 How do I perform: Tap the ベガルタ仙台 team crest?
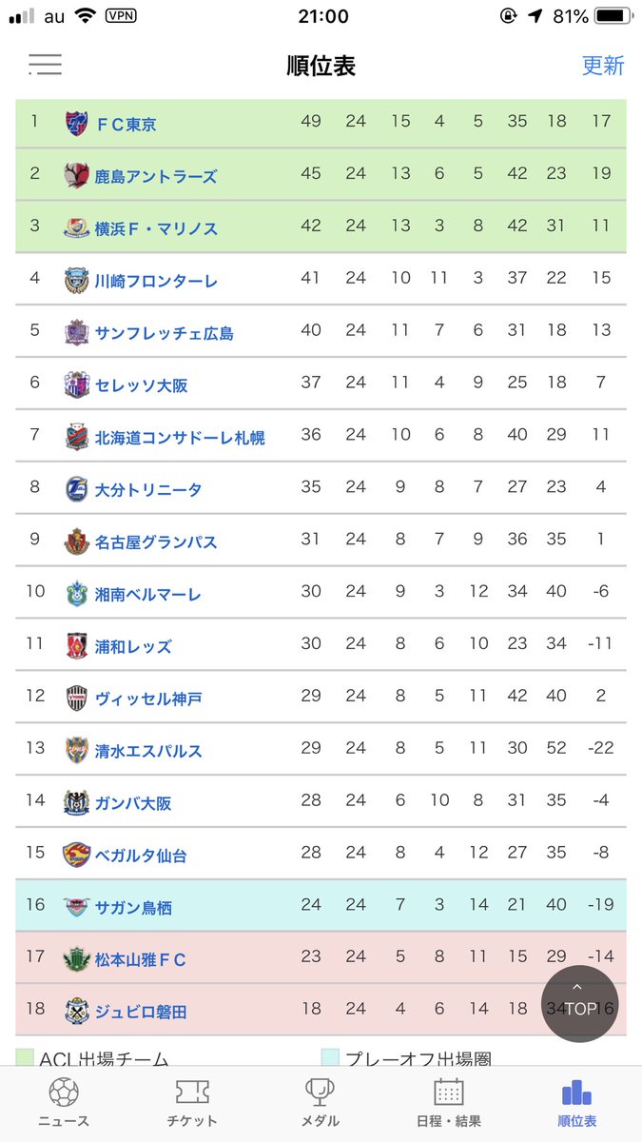coord(76,855)
